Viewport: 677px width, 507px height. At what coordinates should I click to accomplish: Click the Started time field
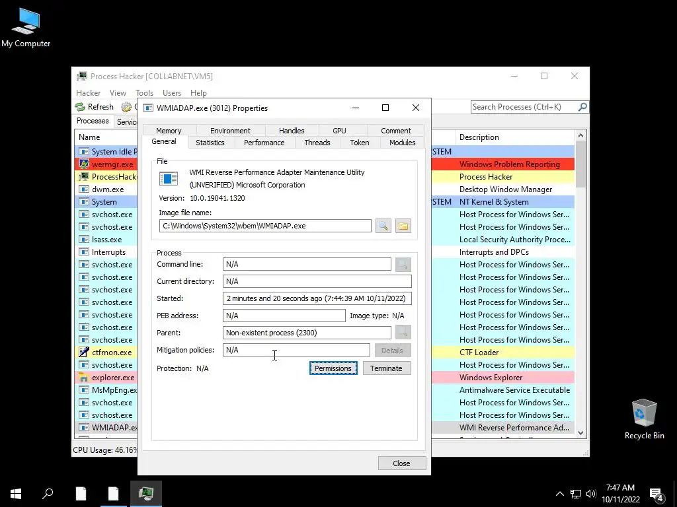tap(317, 298)
